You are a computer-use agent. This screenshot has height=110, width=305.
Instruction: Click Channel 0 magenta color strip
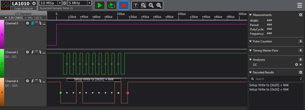click(2, 34)
